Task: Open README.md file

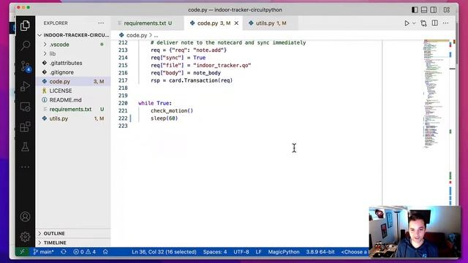Action: (73, 100)
